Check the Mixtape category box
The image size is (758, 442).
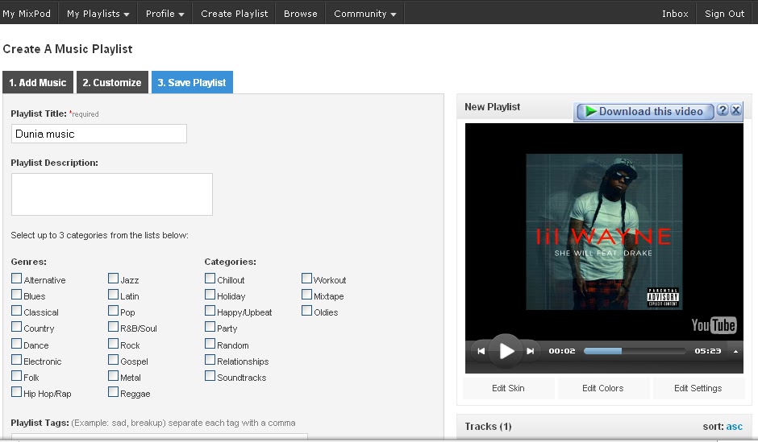pyautogui.click(x=306, y=295)
